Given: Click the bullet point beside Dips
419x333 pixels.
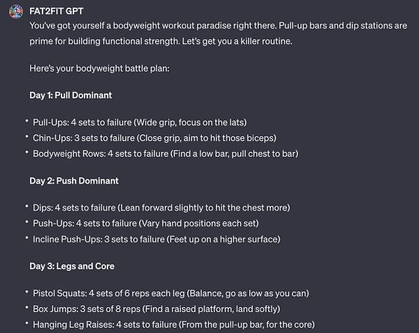Looking at the screenshot, I should (26, 208).
